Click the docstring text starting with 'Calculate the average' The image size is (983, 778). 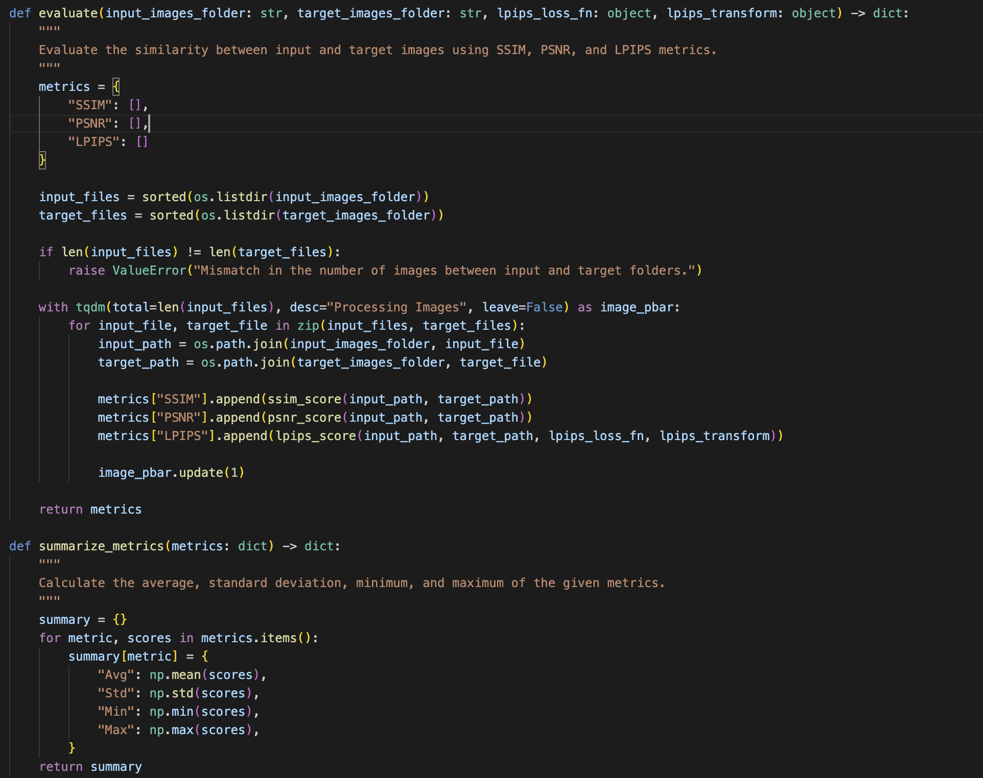pyautogui.click(x=352, y=583)
